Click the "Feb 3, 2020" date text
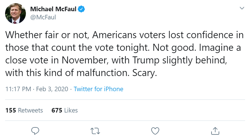Viewport: 251px width, 140px height. (x=52, y=89)
